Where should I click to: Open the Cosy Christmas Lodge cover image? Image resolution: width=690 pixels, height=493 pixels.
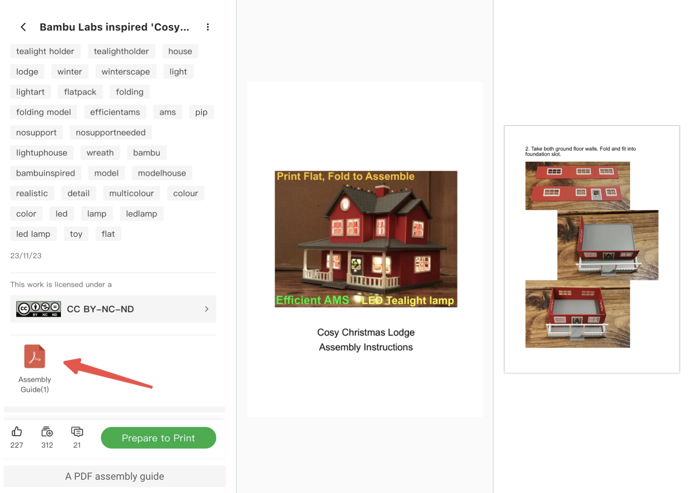point(366,239)
